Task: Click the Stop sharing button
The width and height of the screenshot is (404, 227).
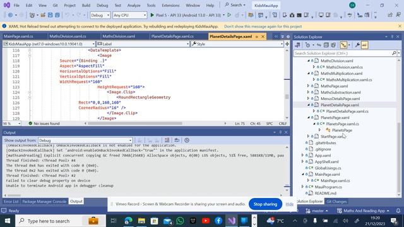Action: click(265, 204)
